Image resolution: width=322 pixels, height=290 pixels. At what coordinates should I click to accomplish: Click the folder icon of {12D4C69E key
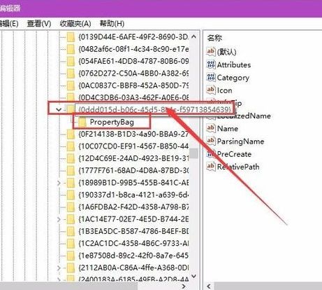pos(71,158)
